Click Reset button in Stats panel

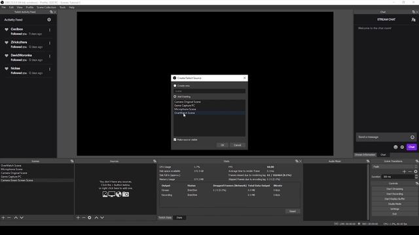pyautogui.click(x=293, y=211)
